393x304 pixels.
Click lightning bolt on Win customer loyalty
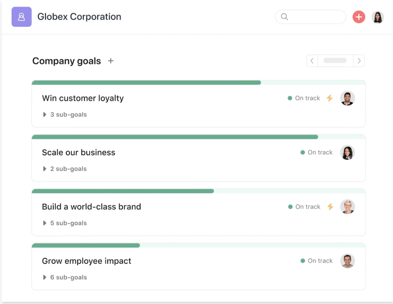[330, 98]
